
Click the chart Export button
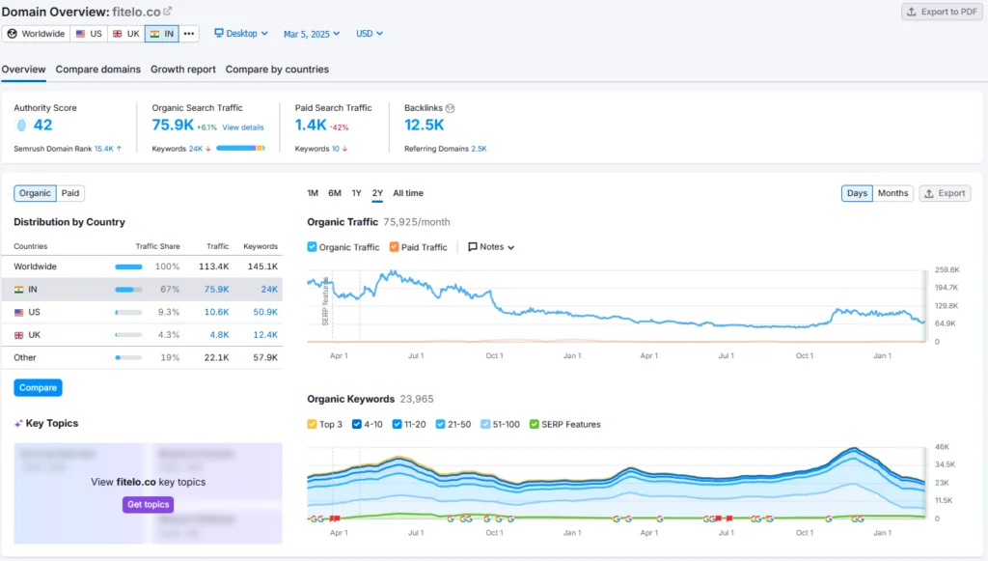945,193
